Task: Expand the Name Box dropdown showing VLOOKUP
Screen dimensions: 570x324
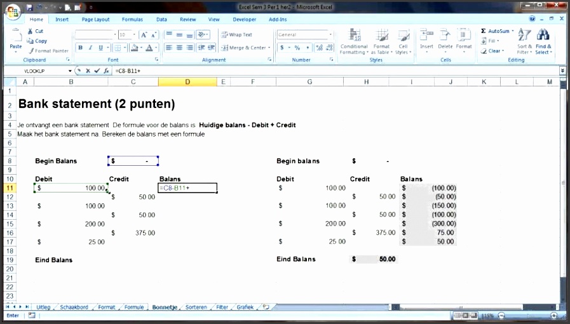Action: click(x=70, y=71)
